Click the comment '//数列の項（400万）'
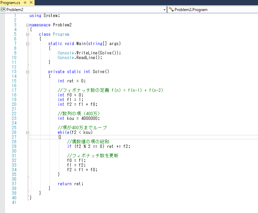This screenshot has height=213, width=258. coord(79,114)
